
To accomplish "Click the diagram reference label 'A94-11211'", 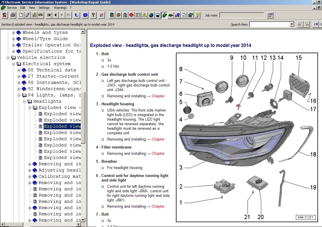I will (305, 217).
